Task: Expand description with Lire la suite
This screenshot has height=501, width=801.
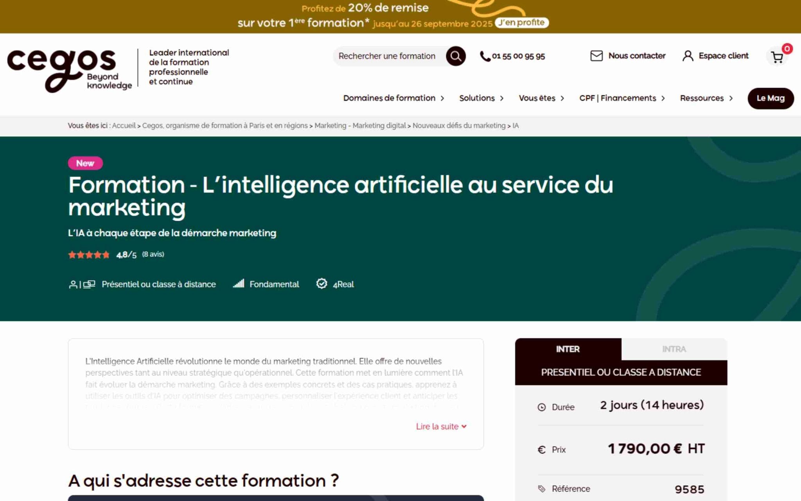Action: [x=441, y=427]
